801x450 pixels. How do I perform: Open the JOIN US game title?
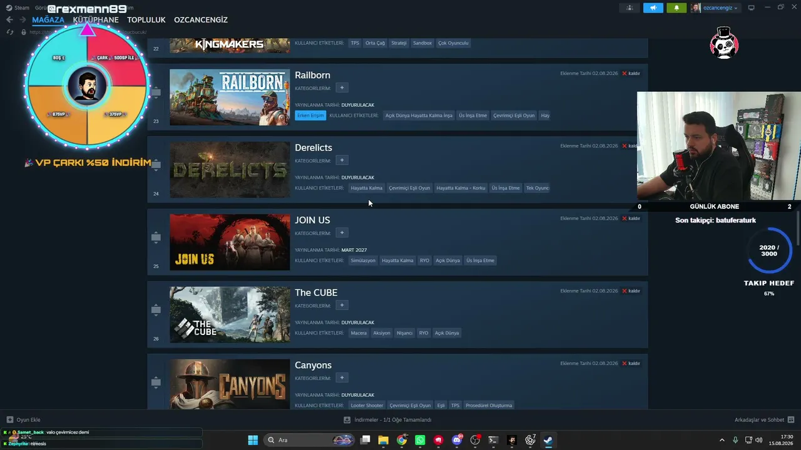[312, 220]
